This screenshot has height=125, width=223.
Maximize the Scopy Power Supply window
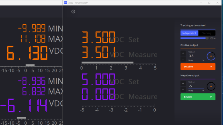209,3
